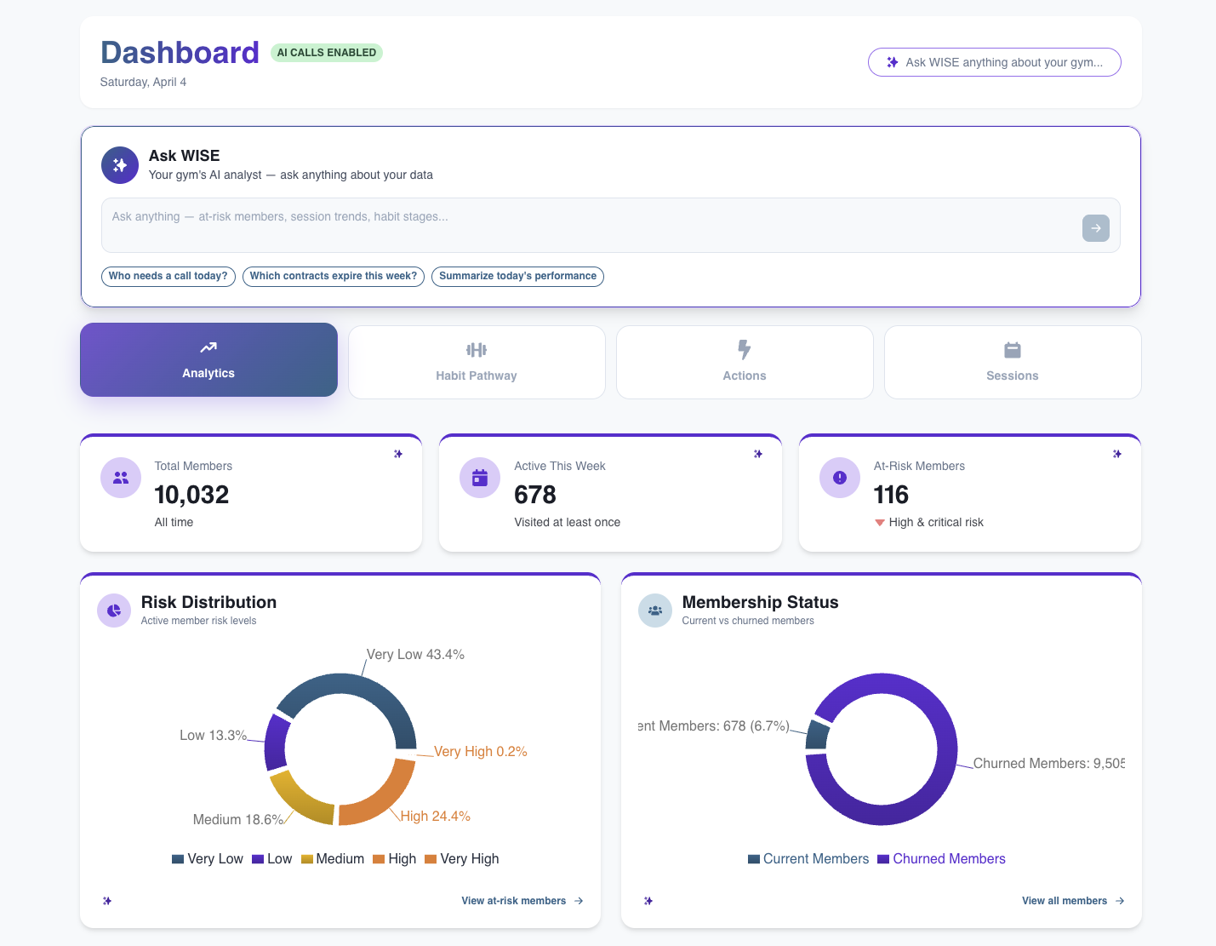
Task: Toggle the Churned Members legend entry
Action: [x=941, y=859]
